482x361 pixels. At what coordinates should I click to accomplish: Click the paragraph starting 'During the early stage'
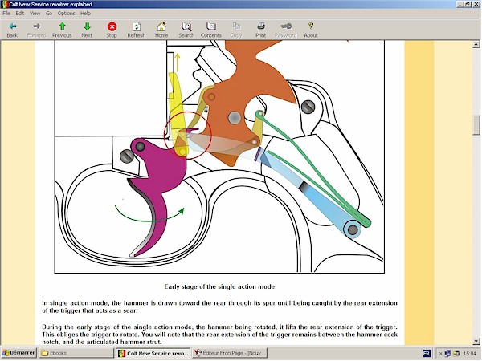coord(219,334)
